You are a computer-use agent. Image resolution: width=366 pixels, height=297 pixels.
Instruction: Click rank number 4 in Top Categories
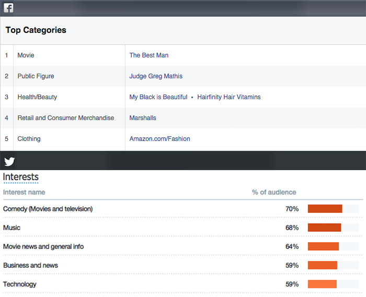pos(6,118)
